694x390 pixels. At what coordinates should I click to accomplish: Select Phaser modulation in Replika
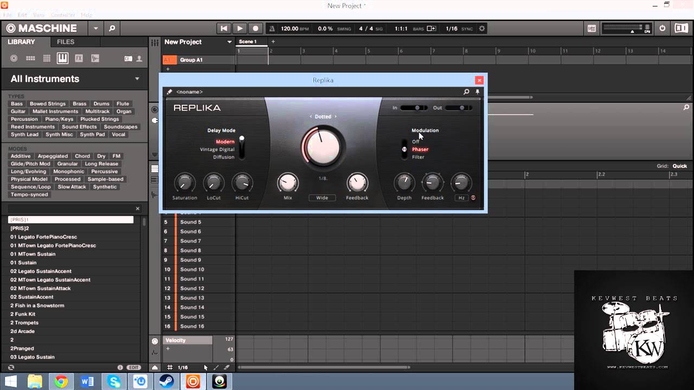(x=420, y=149)
